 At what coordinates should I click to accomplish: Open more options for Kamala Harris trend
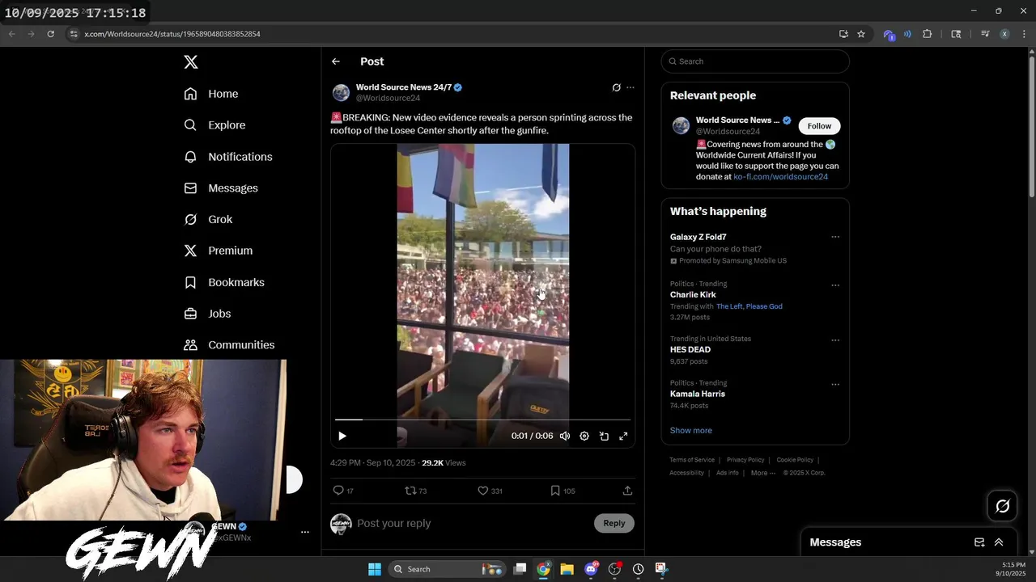835,385
